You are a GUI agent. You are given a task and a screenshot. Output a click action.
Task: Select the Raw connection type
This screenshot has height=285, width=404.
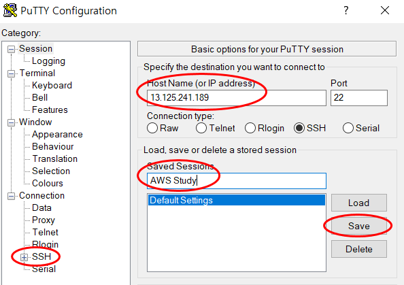pyautogui.click(x=152, y=128)
